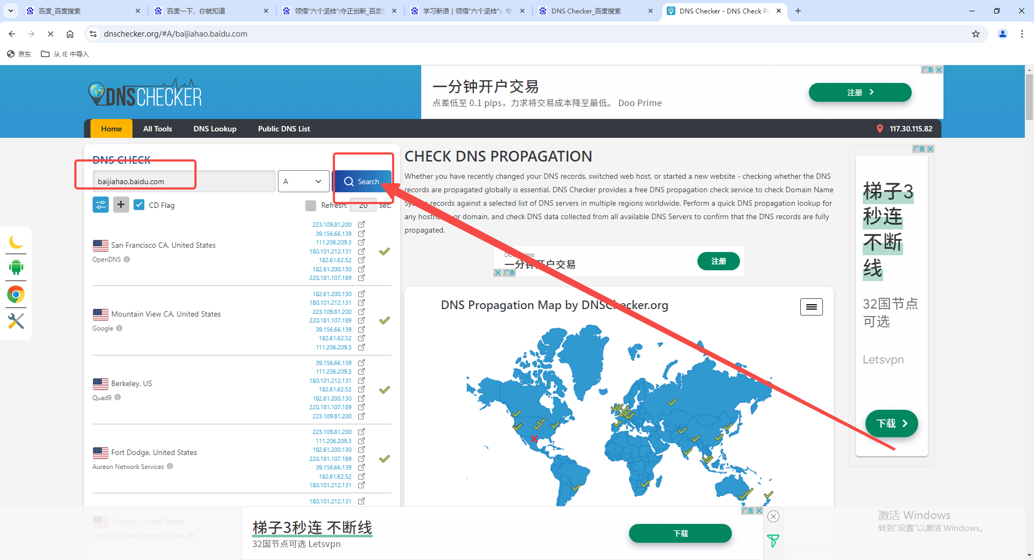
Task: Click the red failed marker on map
Action: tap(534, 439)
